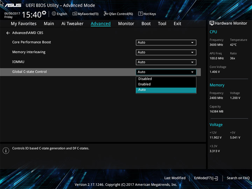252x189 pixels.
Task: Click the English language button
Action: click(59, 14)
